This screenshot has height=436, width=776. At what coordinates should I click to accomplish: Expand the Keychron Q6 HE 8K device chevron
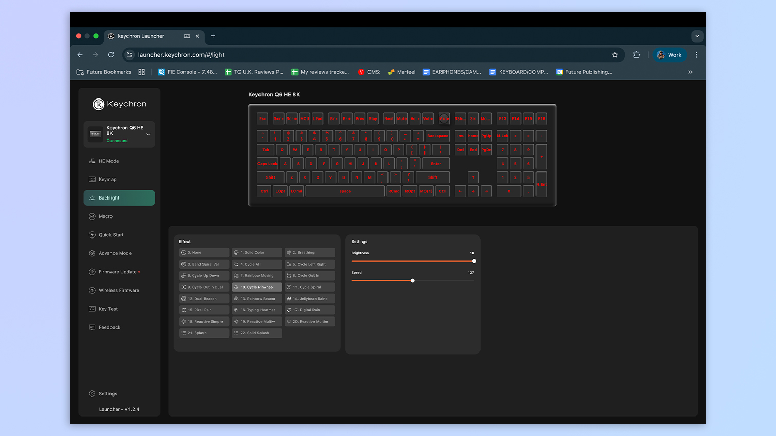coord(149,133)
